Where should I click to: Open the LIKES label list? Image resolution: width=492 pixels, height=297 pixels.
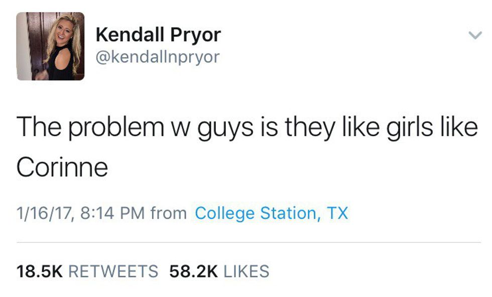click(x=246, y=271)
